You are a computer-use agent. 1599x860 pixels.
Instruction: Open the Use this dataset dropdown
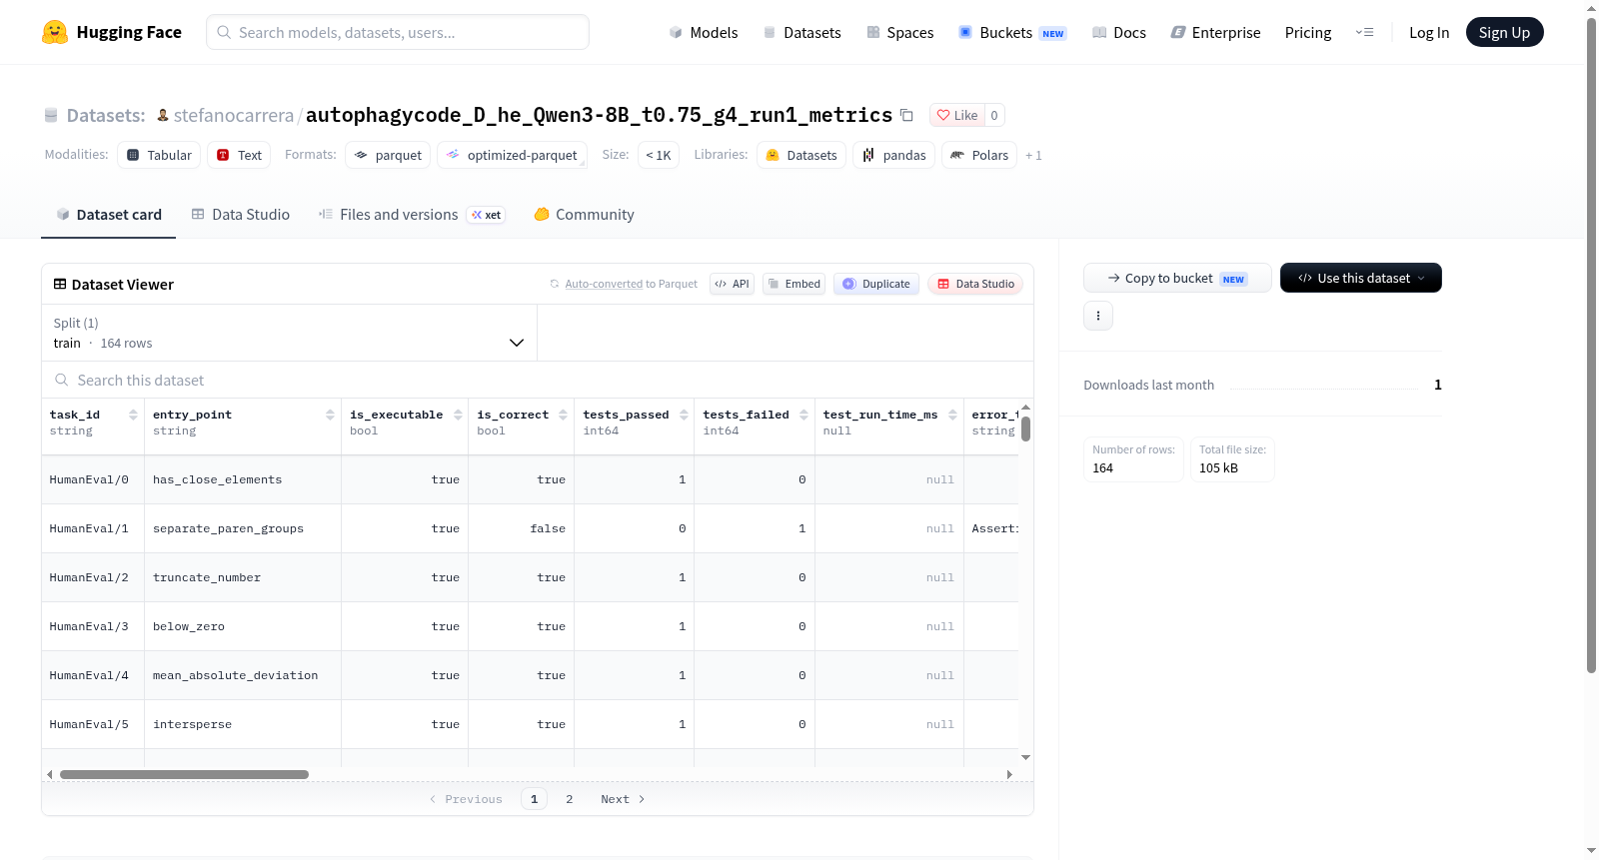(1360, 278)
